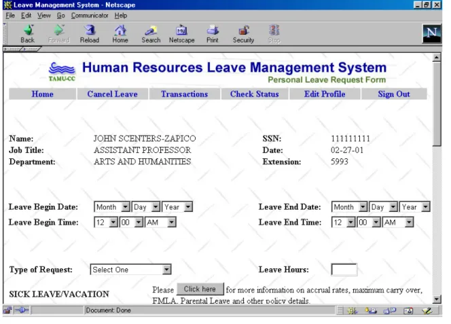Expand Leave End Time hour dropdown

tap(344, 222)
